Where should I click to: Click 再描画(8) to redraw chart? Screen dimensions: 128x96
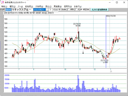pos(58,6)
